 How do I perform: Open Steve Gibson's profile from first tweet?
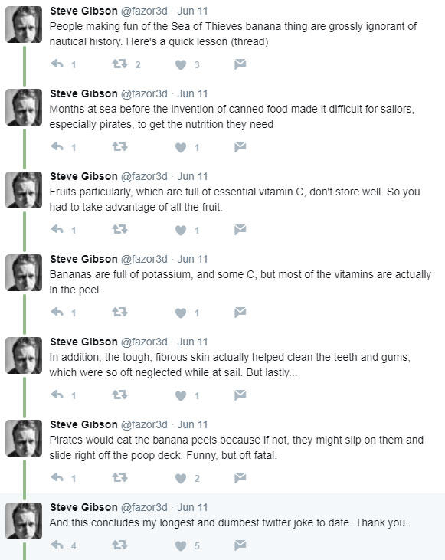click(83, 11)
